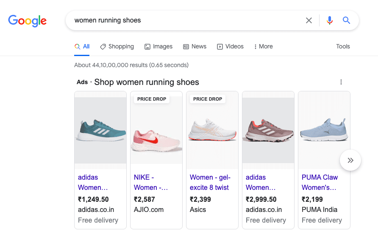Open the Tools filter options
Viewport: 378px width, 237px height.
tap(343, 47)
